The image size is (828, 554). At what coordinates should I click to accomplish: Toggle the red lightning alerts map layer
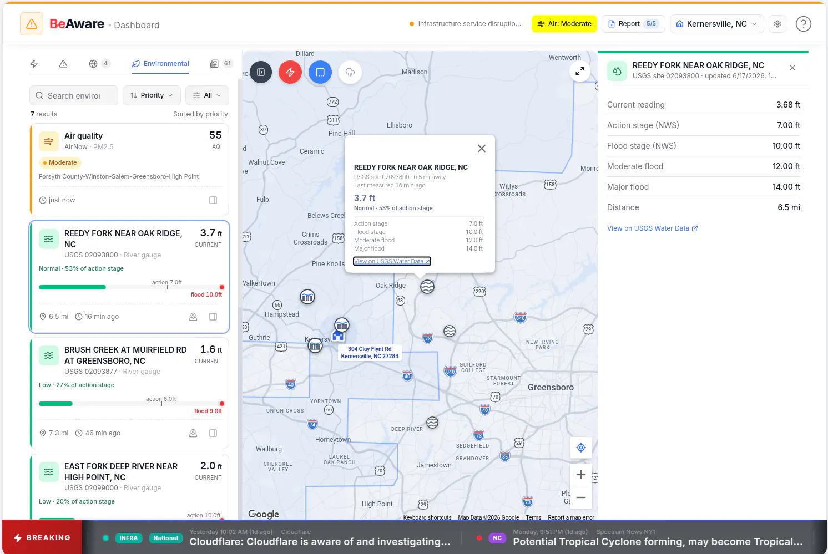pyautogui.click(x=290, y=72)
